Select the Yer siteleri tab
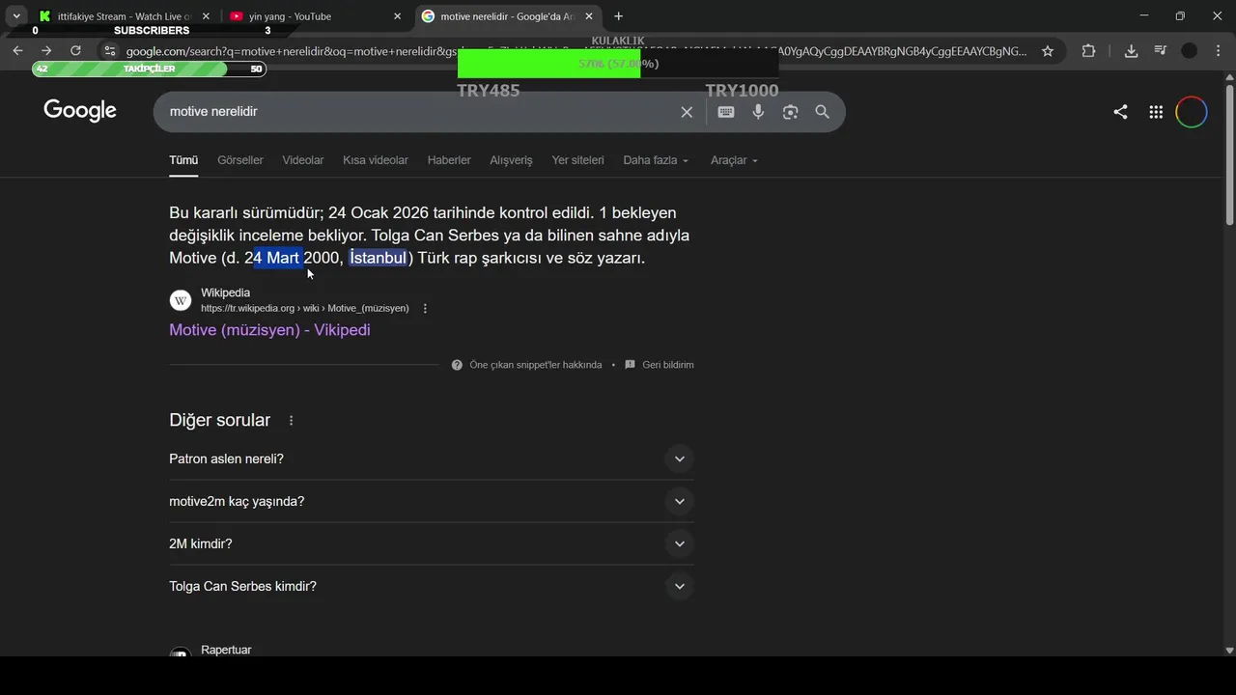The height and width of the screenshot is (695, 1236). coord(577,160)
